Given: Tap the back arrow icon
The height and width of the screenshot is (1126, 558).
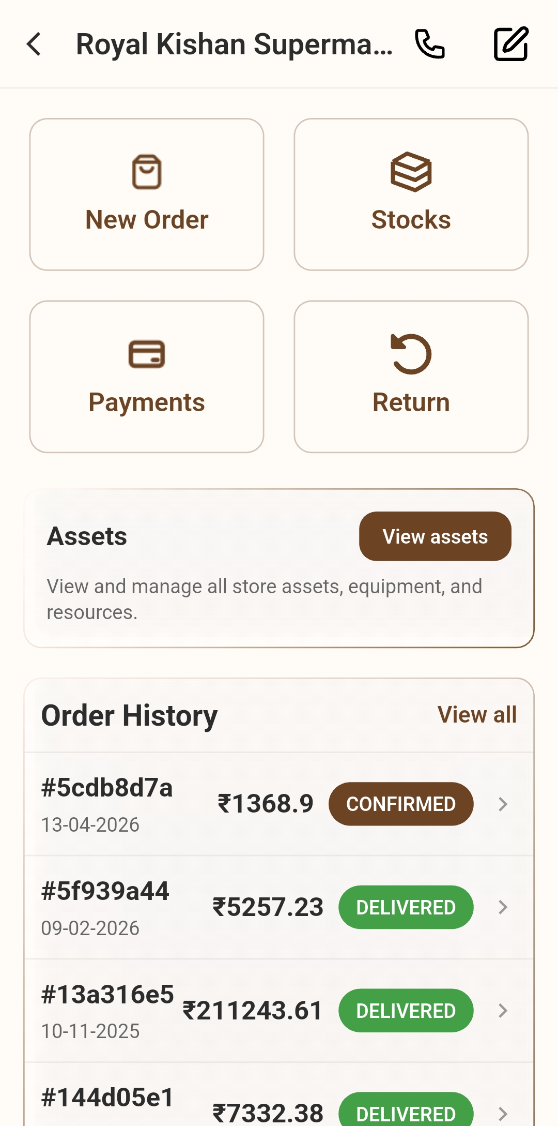Looking at the screenshot, I should pyautogui.click(x=34, y=44).
